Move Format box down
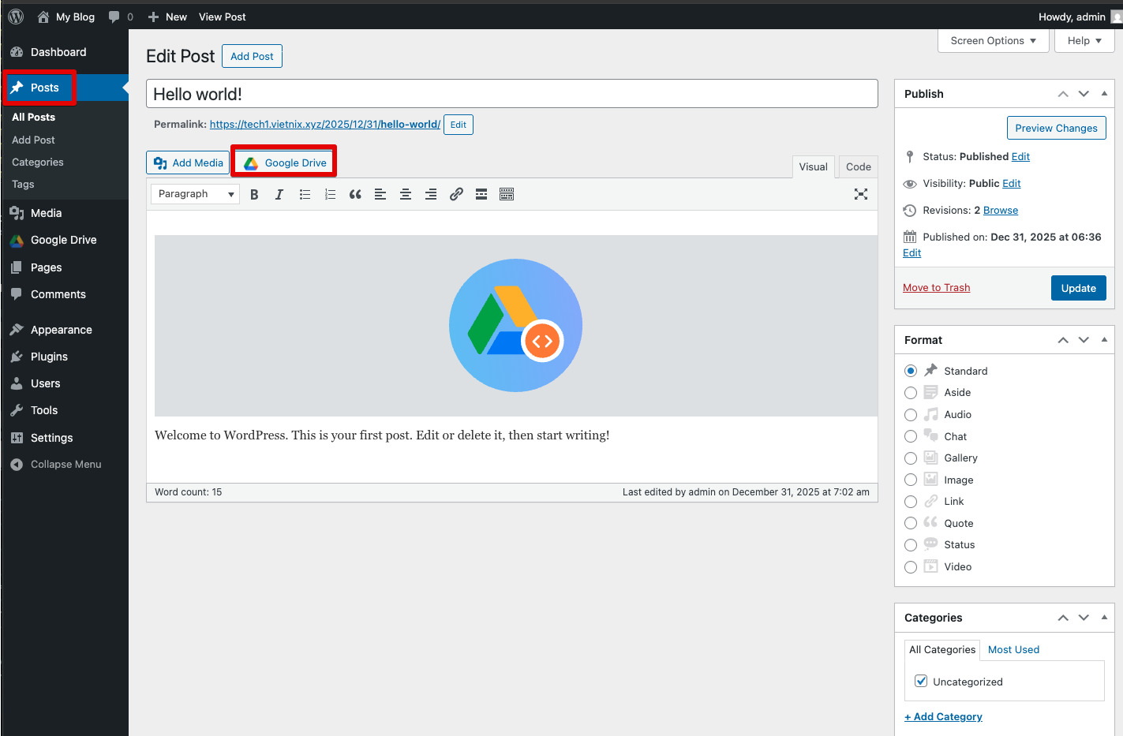1123x736 pixels. click(1084, 340)
